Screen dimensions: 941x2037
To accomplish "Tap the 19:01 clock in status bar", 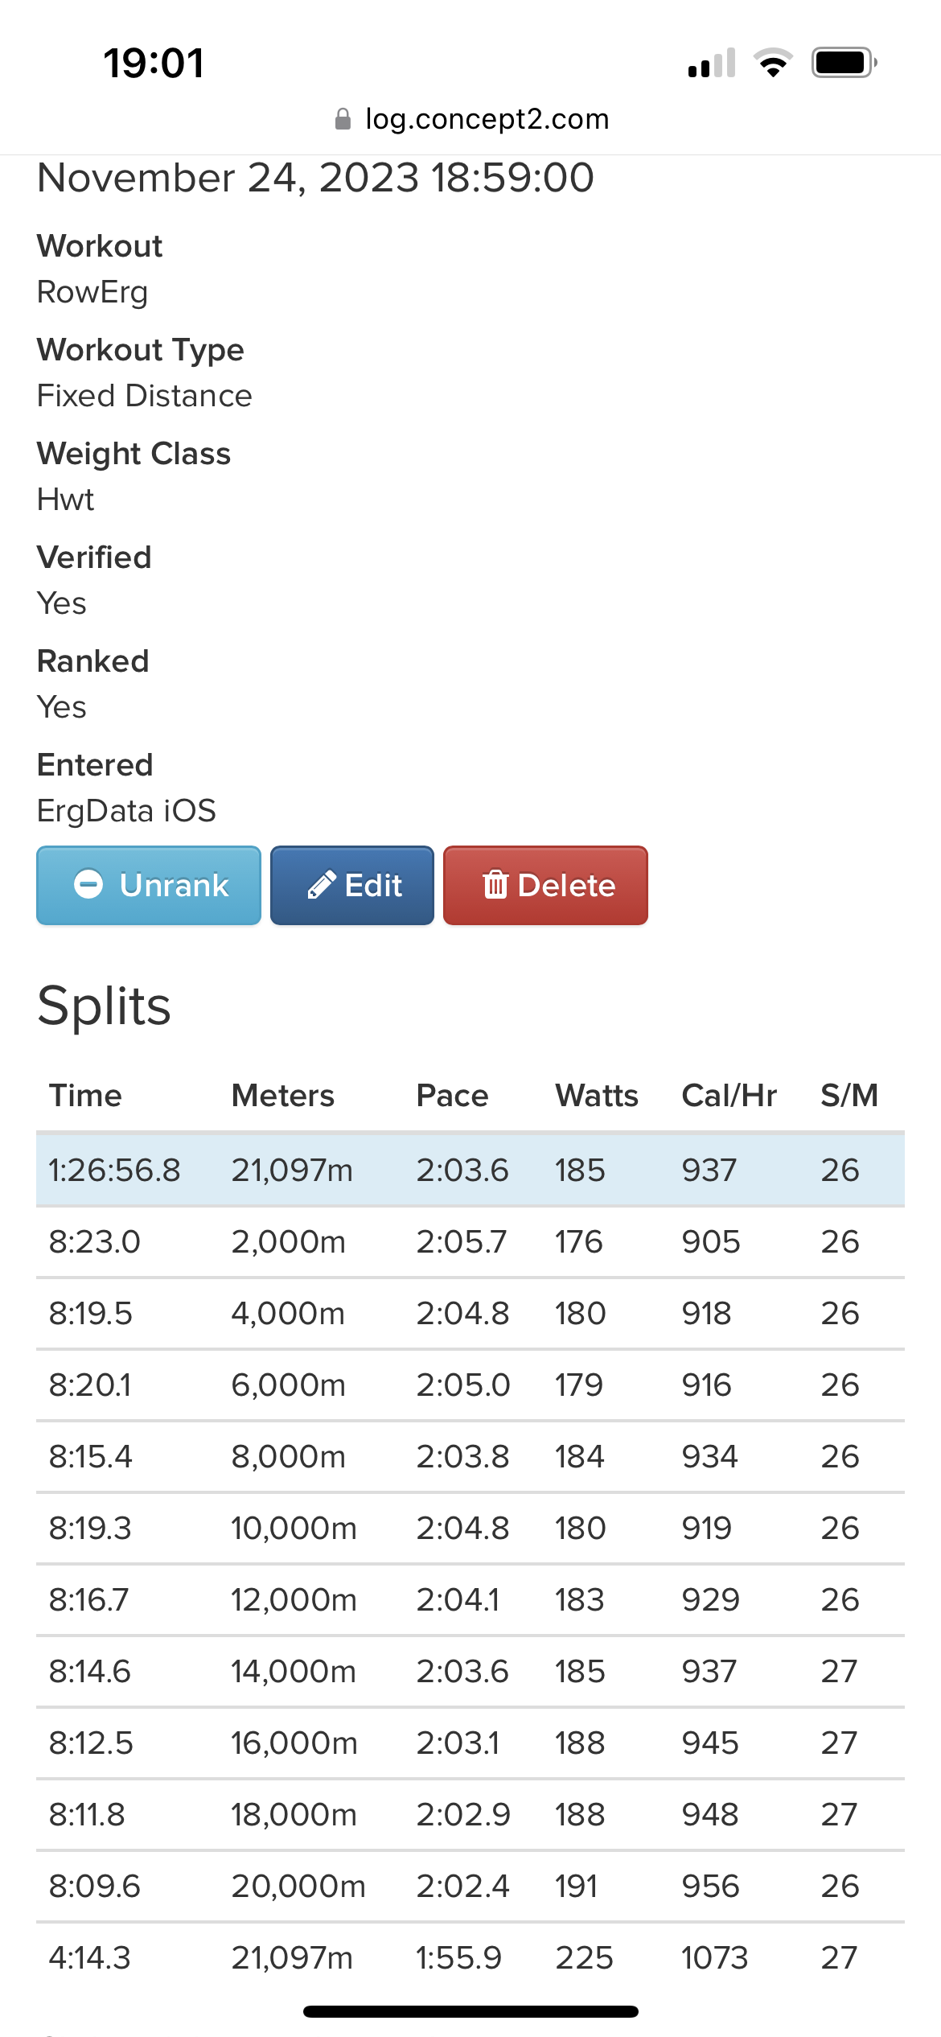I will 154,63.
